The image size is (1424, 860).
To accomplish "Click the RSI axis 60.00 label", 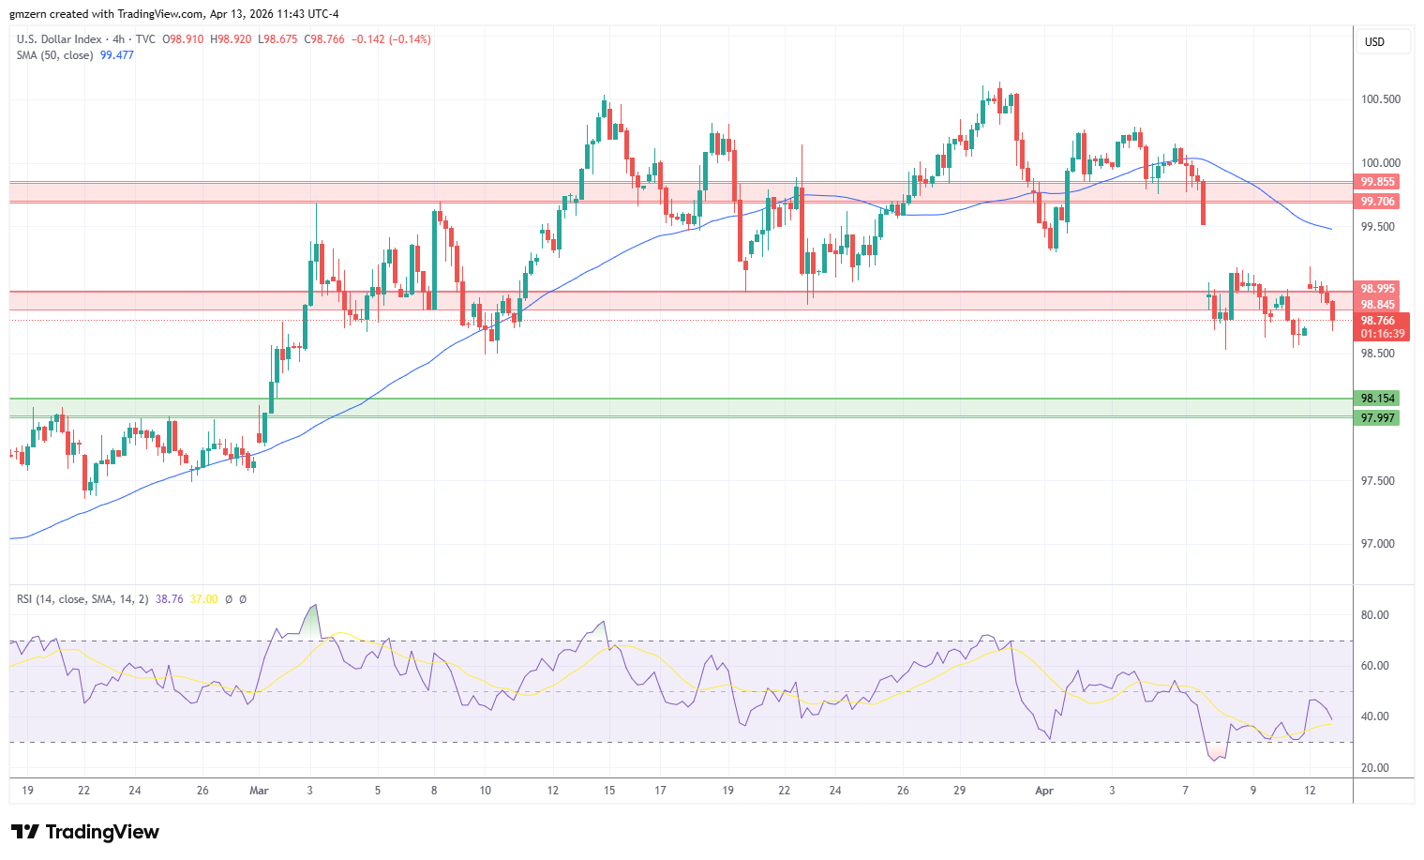I will point(1375,666).
